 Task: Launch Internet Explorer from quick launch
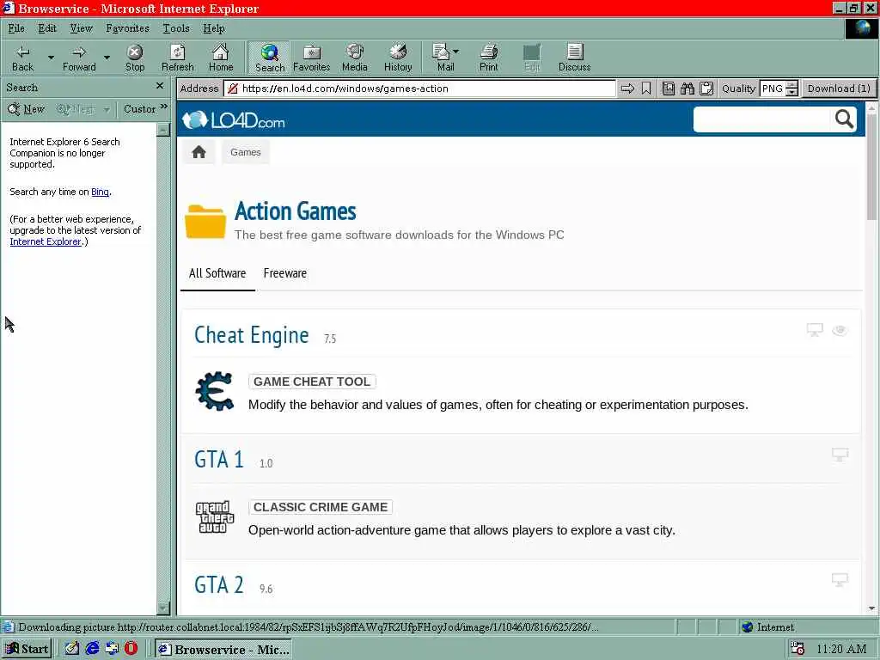coord(92,649)
